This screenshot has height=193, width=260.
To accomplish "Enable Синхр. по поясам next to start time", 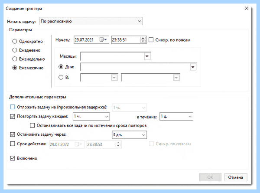I will point(151,40).
